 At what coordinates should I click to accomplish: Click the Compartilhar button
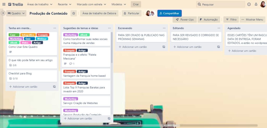(169, 13)
